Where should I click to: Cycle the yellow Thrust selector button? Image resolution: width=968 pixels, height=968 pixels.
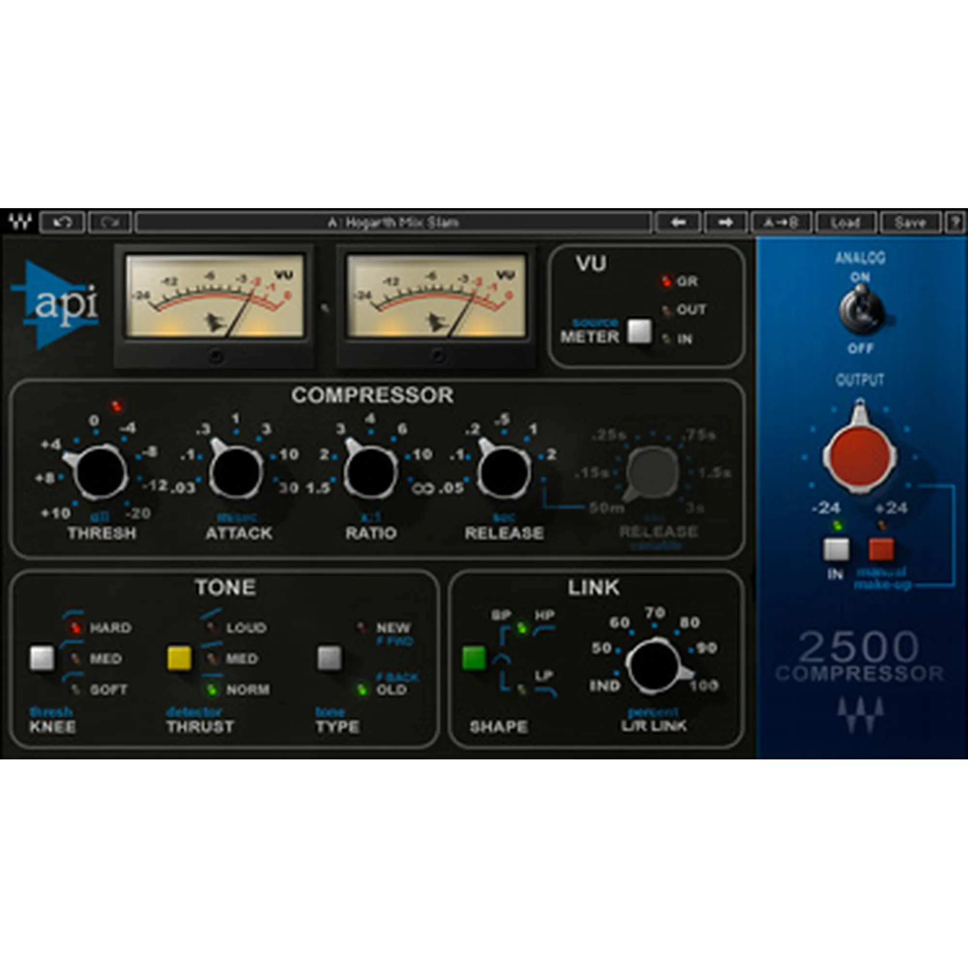pos(180,658)
